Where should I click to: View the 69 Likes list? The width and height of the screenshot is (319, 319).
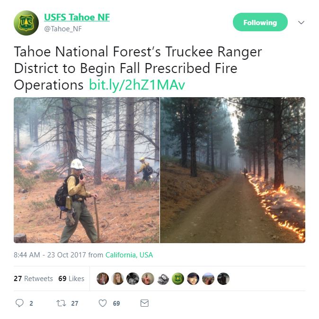[x=71, y=278]
